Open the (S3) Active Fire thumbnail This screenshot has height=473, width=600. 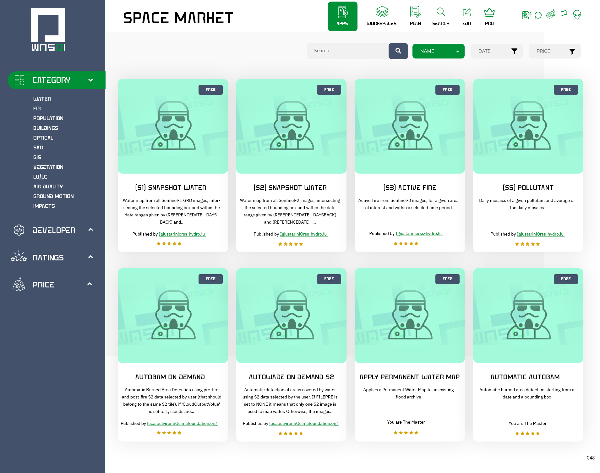point(410,126)
